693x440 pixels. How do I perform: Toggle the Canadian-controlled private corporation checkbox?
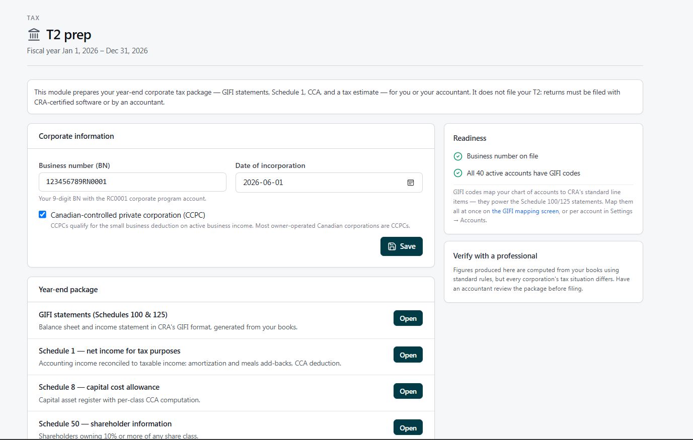pyautogui.click(x=43, y=215)
